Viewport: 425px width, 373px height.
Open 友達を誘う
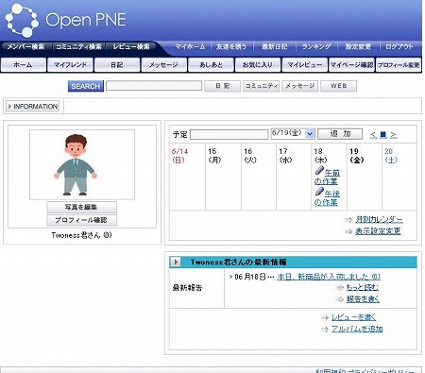(231, 46)
